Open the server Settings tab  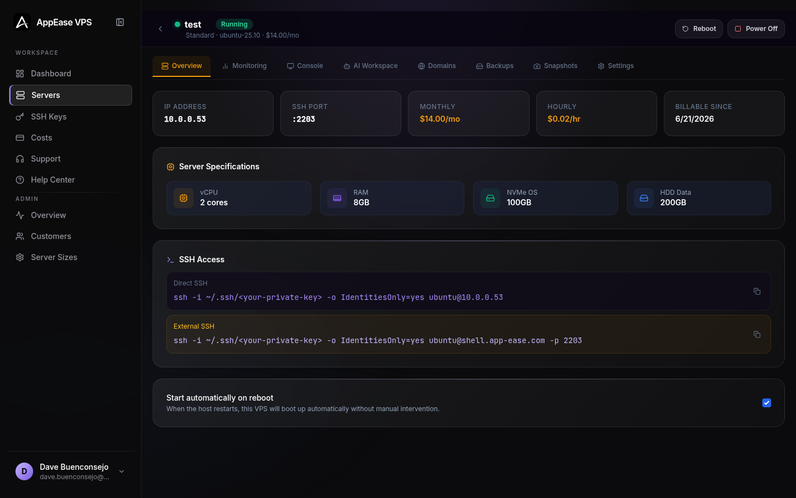[x=616, y=66]
